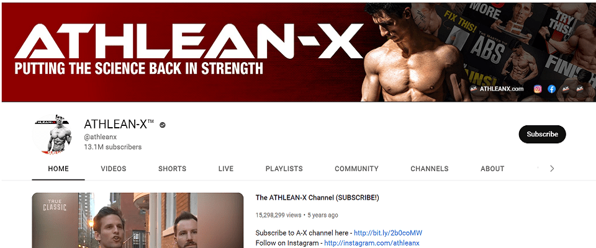Image resolution: width=596 pixels, height=248 pixels.
Task: Open the bit.ly/2b0coMW link
Action: coord(388,232)
